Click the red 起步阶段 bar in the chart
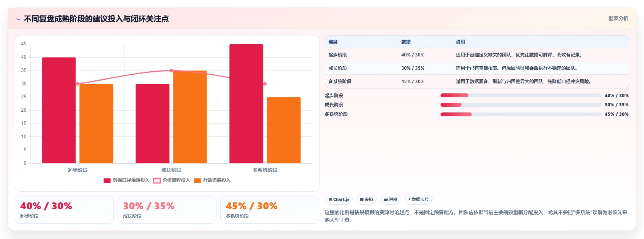This screenshot has width=644, height=239. point(59,110)
